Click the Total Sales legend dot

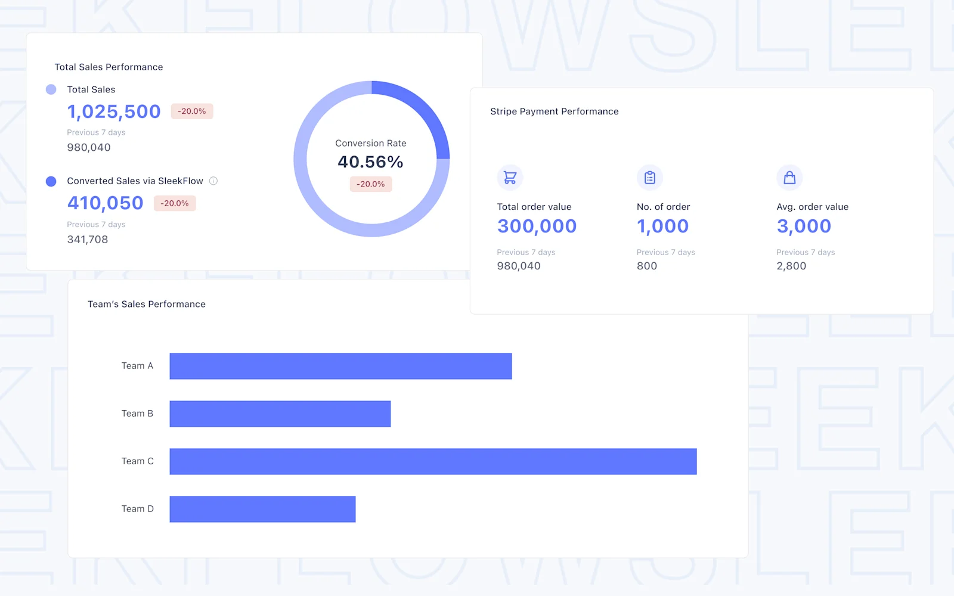(51, 89)
